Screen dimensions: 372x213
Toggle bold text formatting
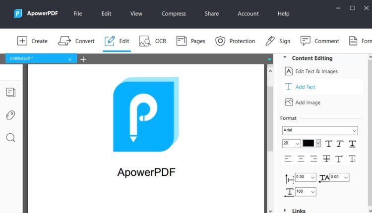[328, 144]
